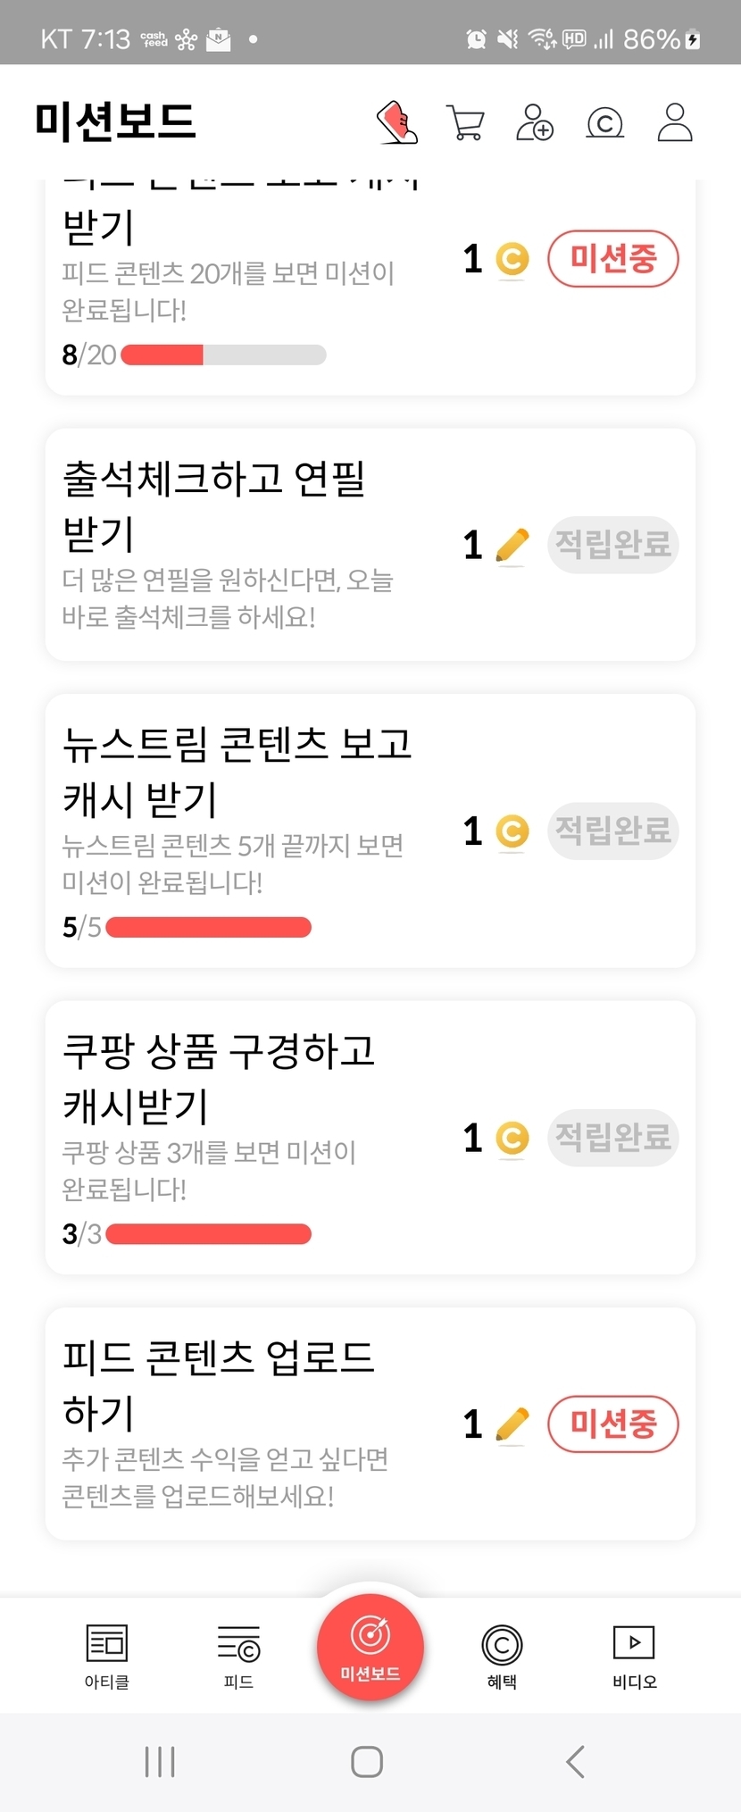
Task: Tap the red sneaker step icon
Action: (397, 122)
